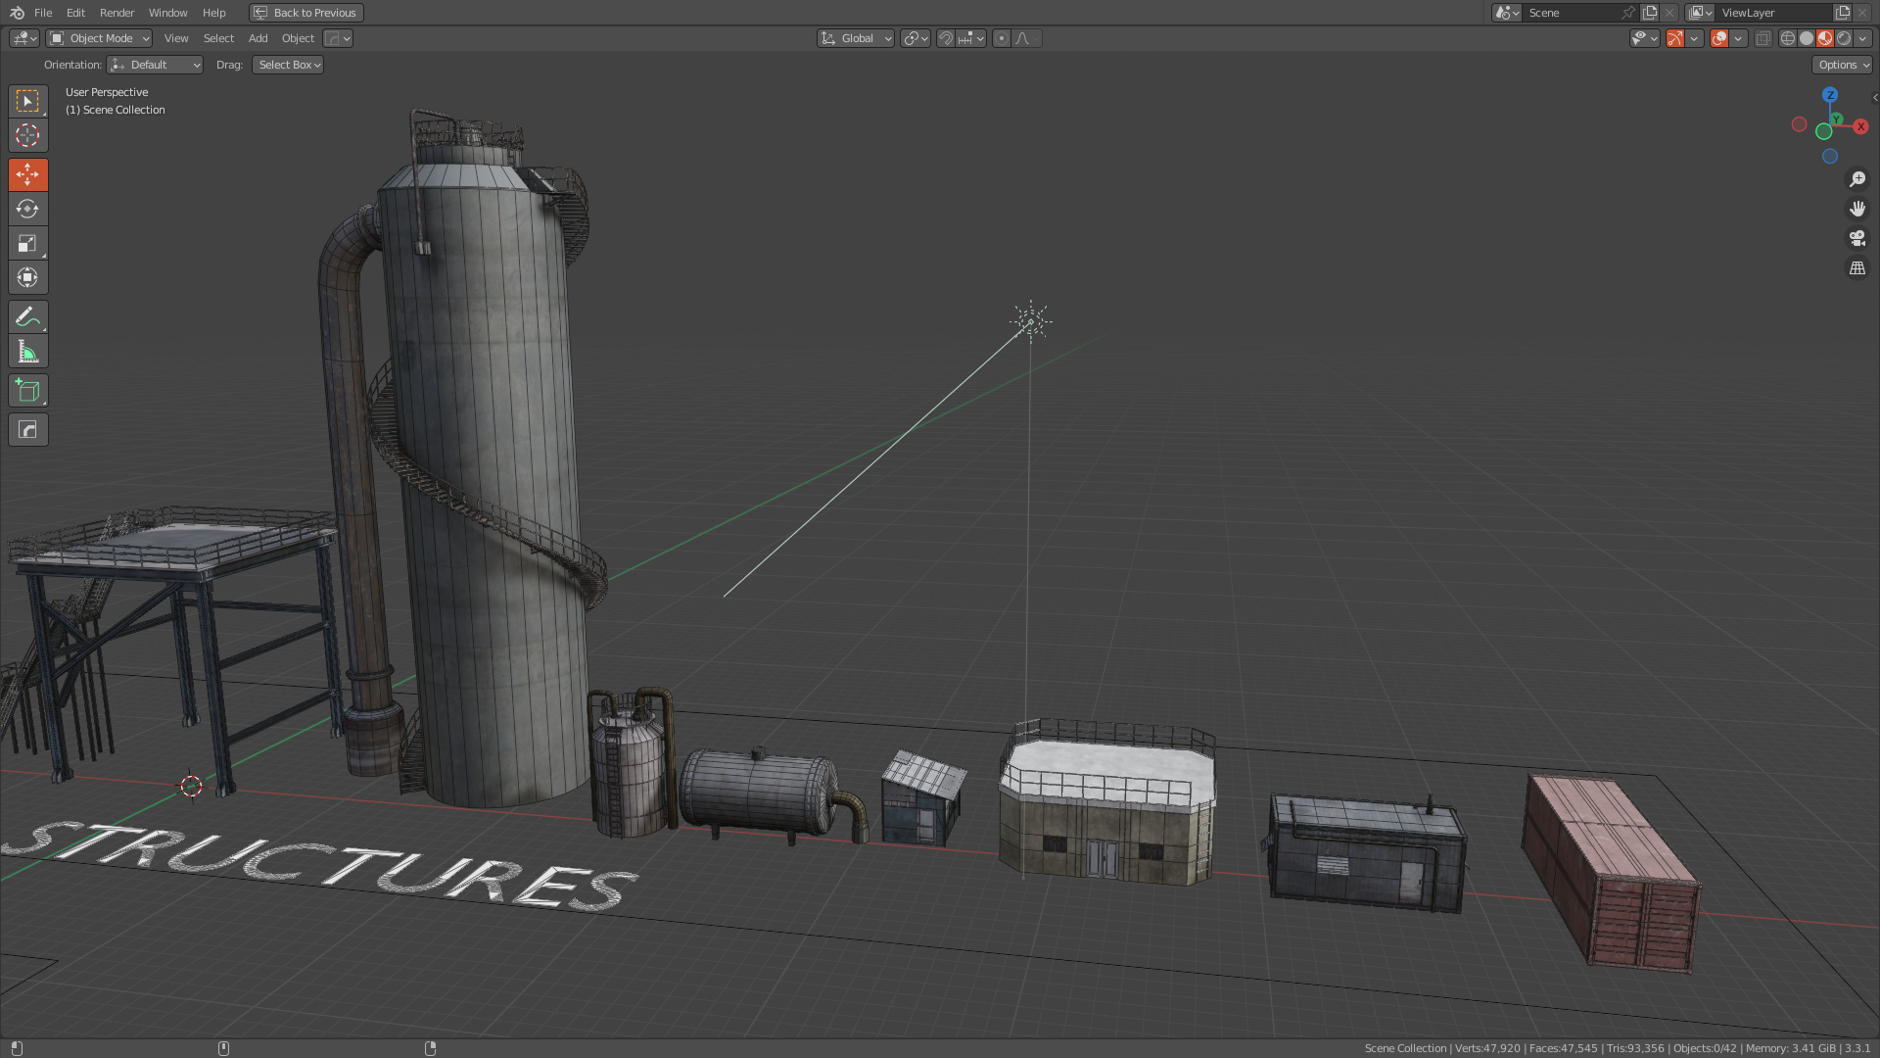Switch to the Rotate tool
1880x1058 pixels.
(x=27, y=209)
